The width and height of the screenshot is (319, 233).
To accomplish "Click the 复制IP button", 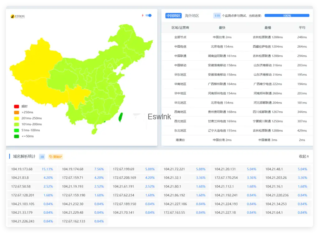I will pyautogui.click(x=56, y=157).
